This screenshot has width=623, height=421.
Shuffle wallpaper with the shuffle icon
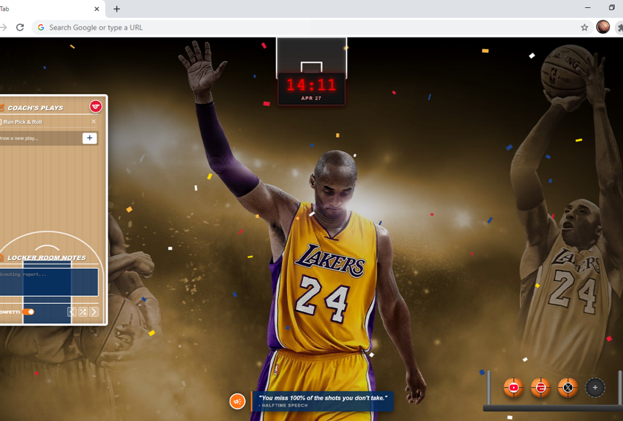(x=83, y=312)
